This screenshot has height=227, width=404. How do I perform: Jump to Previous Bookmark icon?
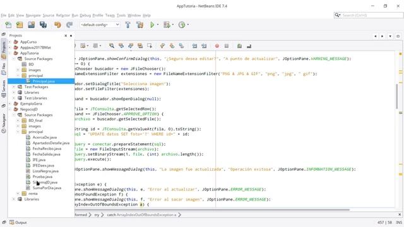[x=162, y=46]
